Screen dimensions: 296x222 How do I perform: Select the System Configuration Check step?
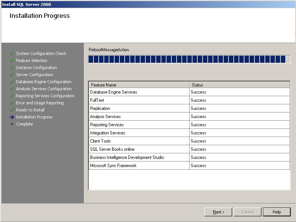pos(41,53)
